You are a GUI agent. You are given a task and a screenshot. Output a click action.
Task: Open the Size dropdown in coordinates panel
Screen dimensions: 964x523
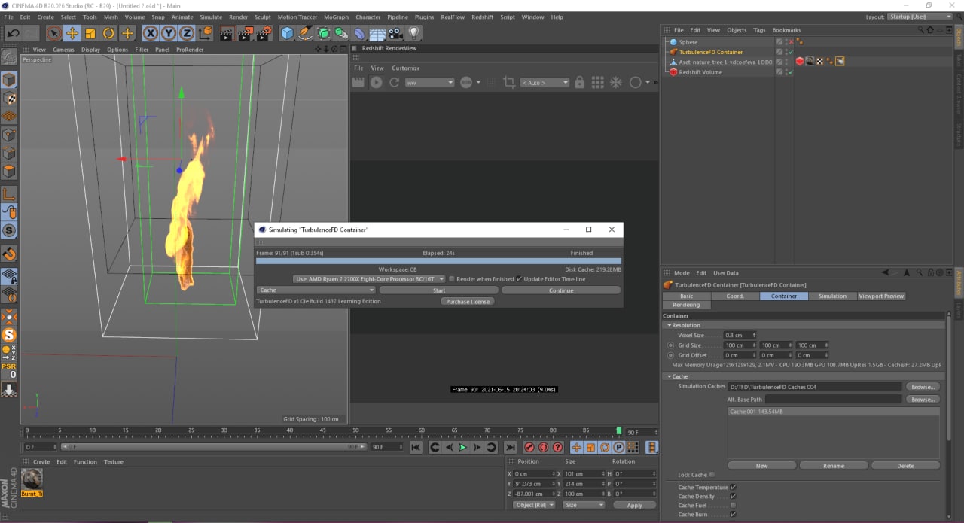(x=583, y=505)
